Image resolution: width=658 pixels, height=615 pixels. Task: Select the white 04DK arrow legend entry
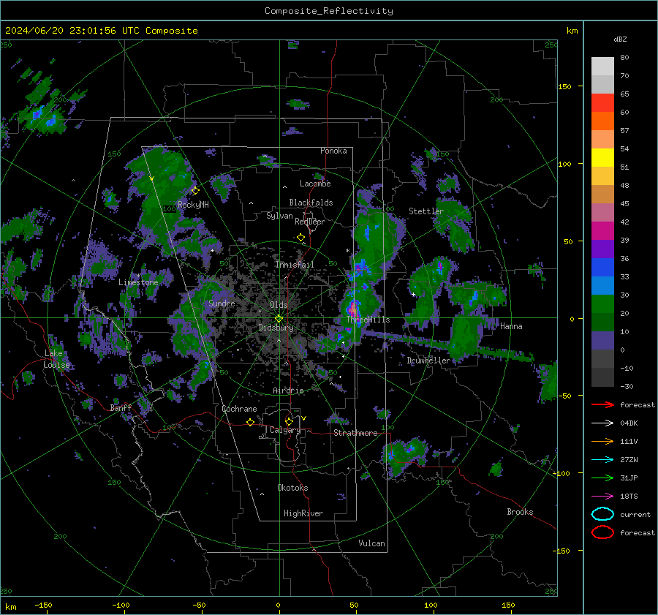point(602,423)
